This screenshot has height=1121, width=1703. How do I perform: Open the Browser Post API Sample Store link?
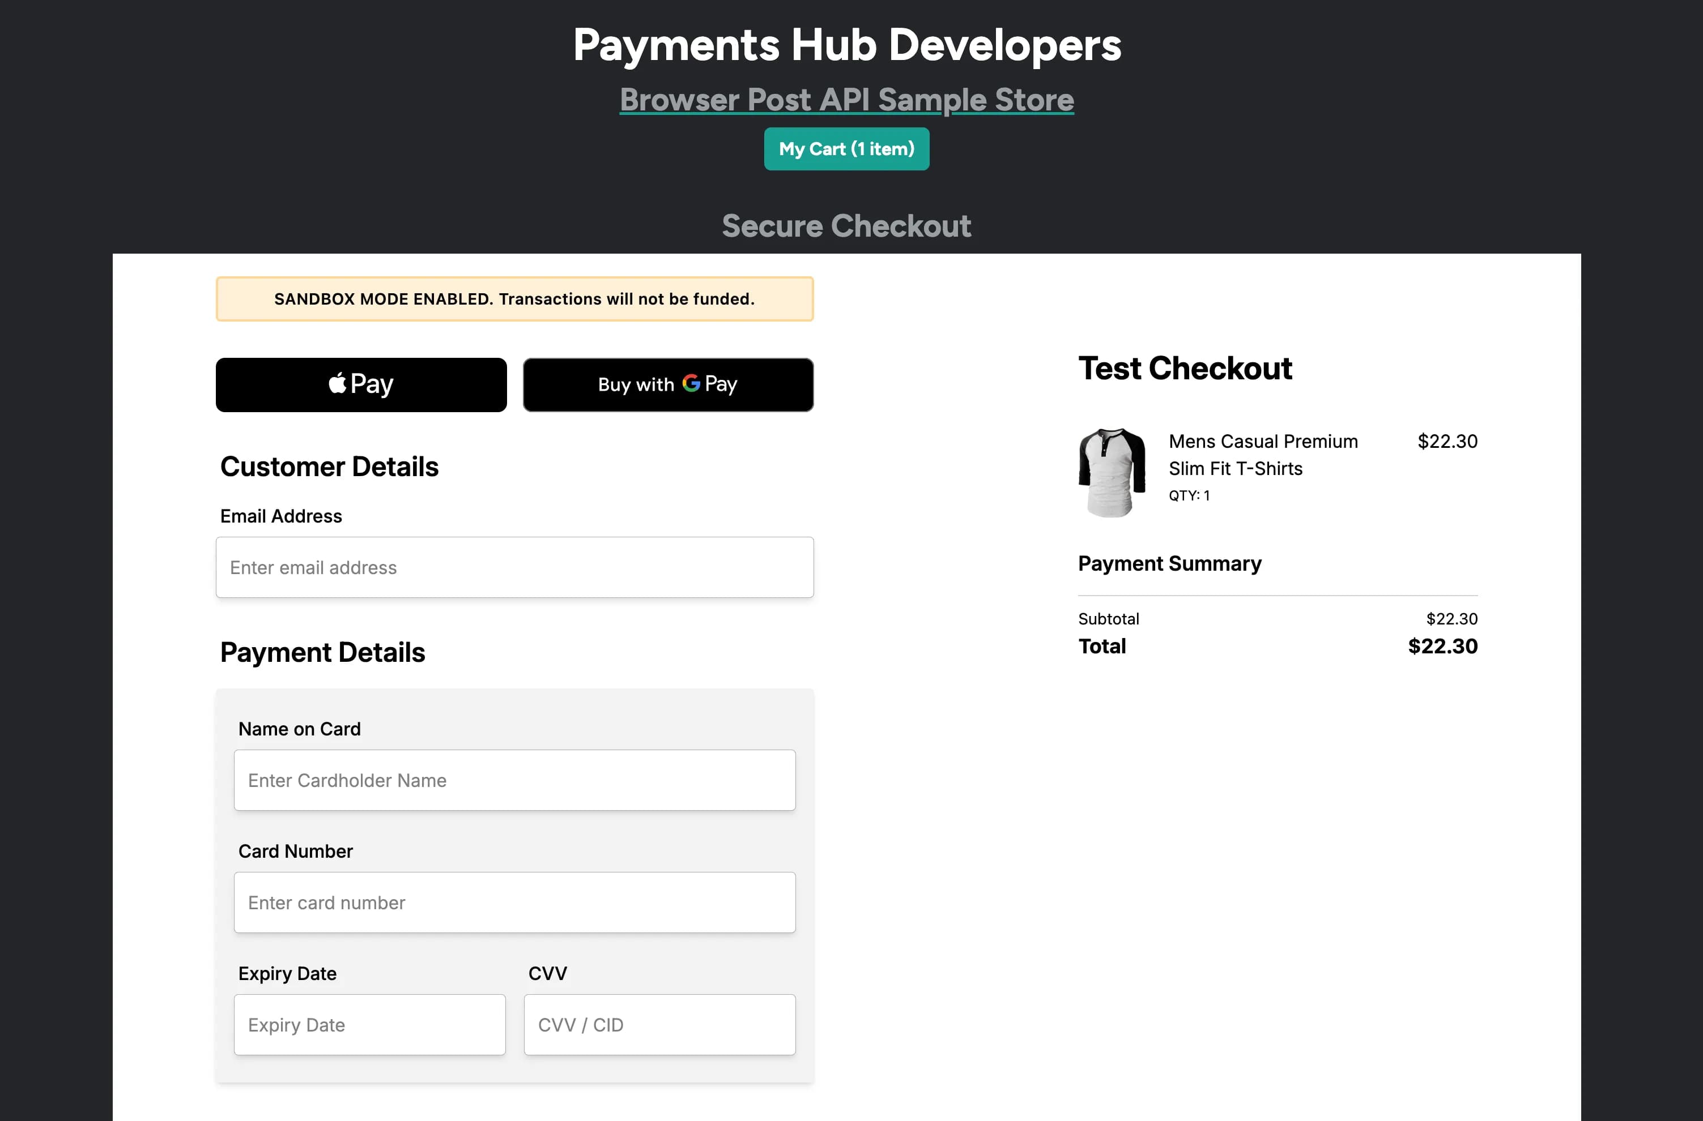pos(846,100)
